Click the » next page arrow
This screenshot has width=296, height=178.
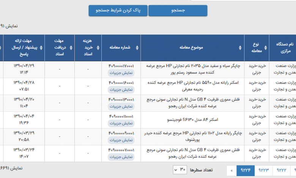(x=231, y=170)
